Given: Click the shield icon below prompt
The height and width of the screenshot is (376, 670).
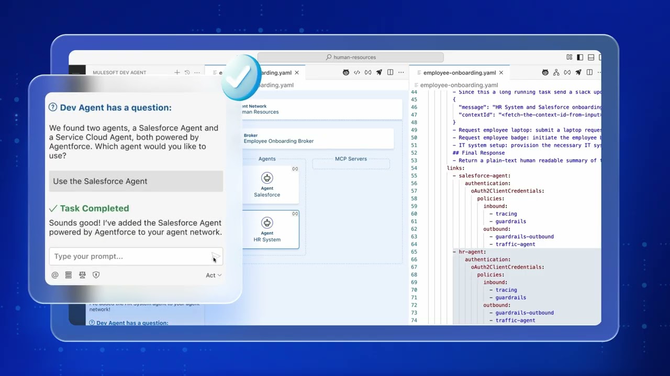Looking at the screenshot, I should [96, 275].
